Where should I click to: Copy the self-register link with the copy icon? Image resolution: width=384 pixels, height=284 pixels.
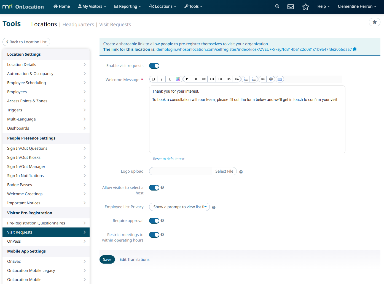click(355, 49)
